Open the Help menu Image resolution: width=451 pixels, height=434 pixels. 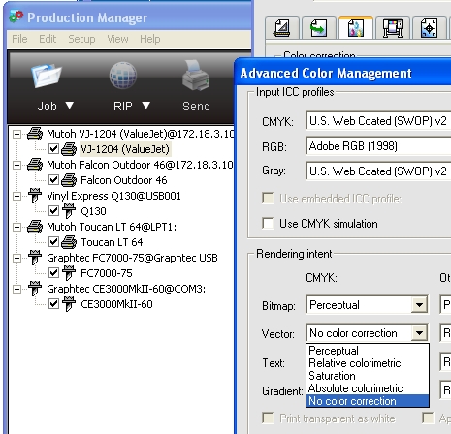[x=149, y=39]
